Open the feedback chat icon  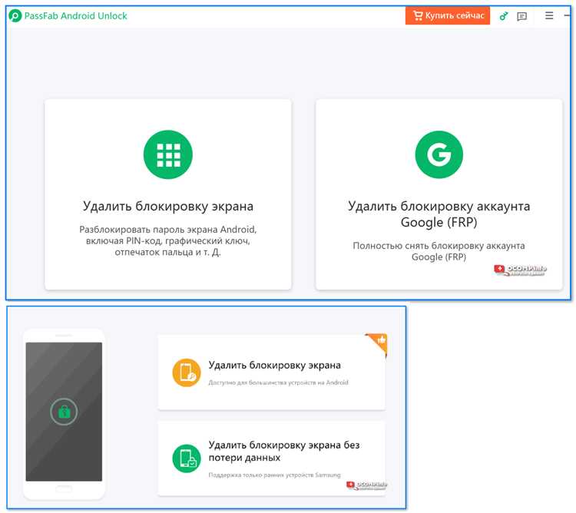pos(521,17)
